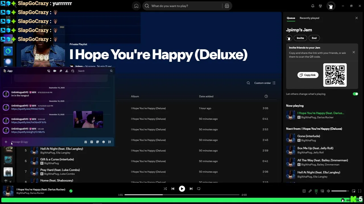This screenshot has width=364, height=204.
Task: Open Spotify notifications bell
Action: click(x=313, y=6)
